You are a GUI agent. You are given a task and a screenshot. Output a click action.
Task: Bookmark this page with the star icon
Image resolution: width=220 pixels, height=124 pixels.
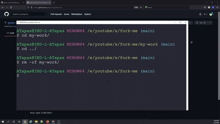tap(141, 7)
